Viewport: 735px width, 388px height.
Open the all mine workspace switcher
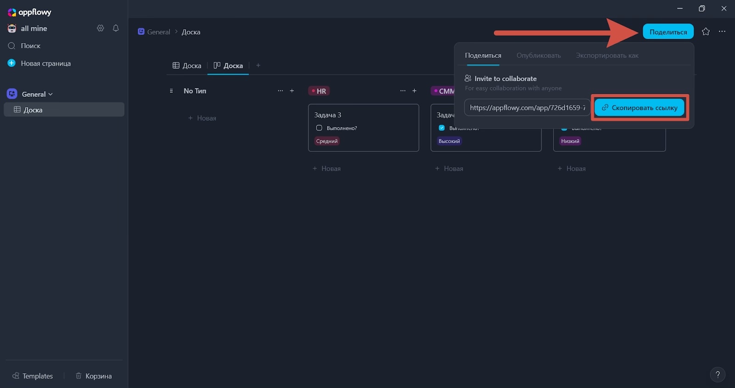[34, 28]
